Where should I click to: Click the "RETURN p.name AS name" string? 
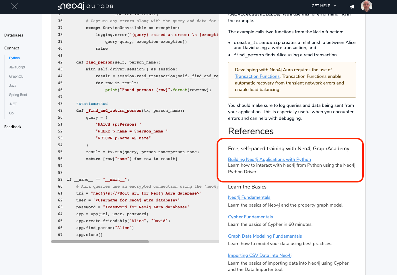(x=123, y=138)
